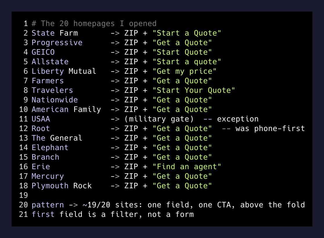Click the word "exception" on line 11

click(x=238, y=119)
